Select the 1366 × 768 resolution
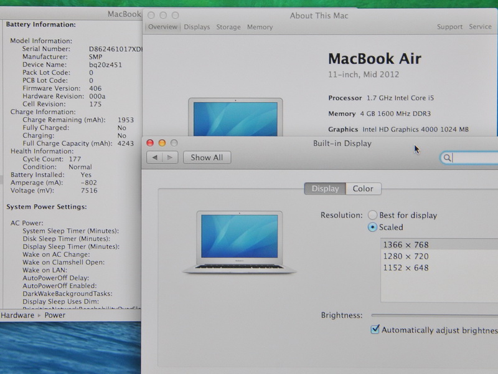 pos(439,244)
